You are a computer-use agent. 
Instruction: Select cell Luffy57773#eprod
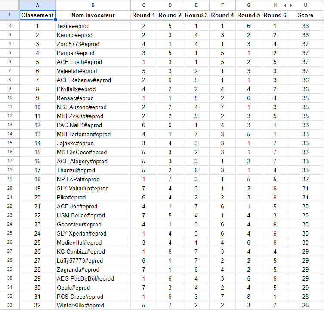click(93, 260)
